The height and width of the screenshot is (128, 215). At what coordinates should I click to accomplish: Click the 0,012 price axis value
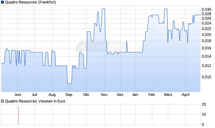click(x=206, y=66)
